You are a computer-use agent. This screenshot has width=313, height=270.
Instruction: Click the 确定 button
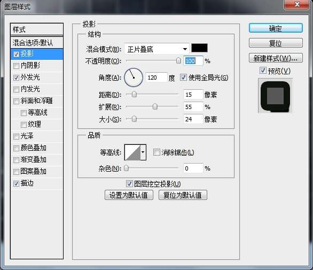point(276,28)
